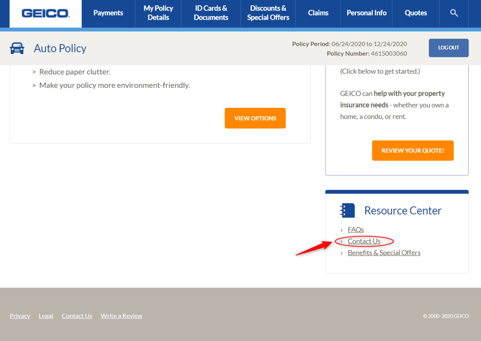Click the © 2000-2020 GEICO copyright text
The height and width of the screenshot is (341, 481).
(446, 316)
